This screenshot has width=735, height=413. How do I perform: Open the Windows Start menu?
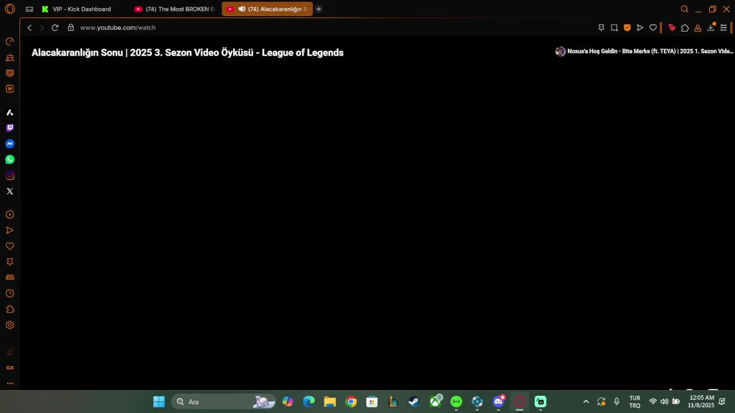point(159,402)
